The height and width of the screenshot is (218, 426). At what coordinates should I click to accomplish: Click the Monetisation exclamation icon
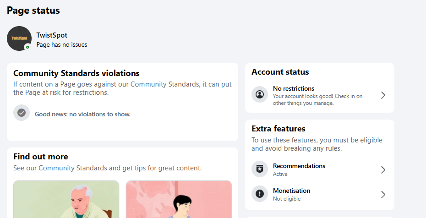click(x=260, y=194)
